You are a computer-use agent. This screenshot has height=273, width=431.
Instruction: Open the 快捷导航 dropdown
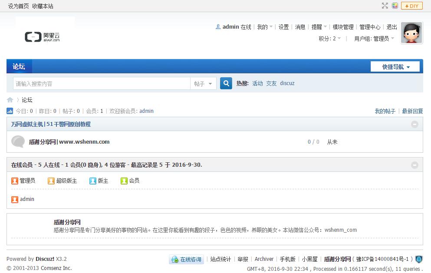pyautogui.click(x=394, y=66)
